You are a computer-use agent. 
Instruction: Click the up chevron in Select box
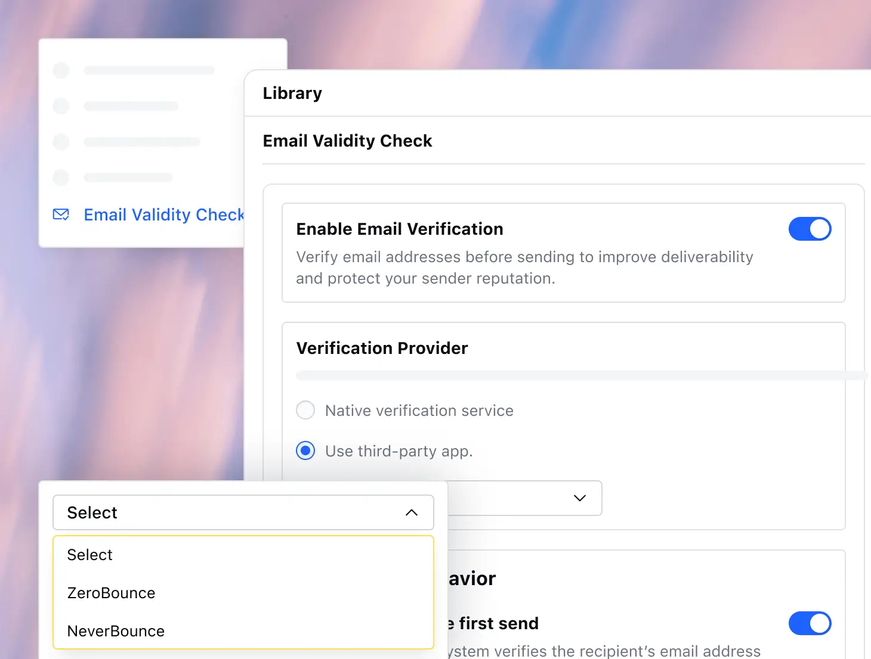pyautogui.click(x=412, y=512)
